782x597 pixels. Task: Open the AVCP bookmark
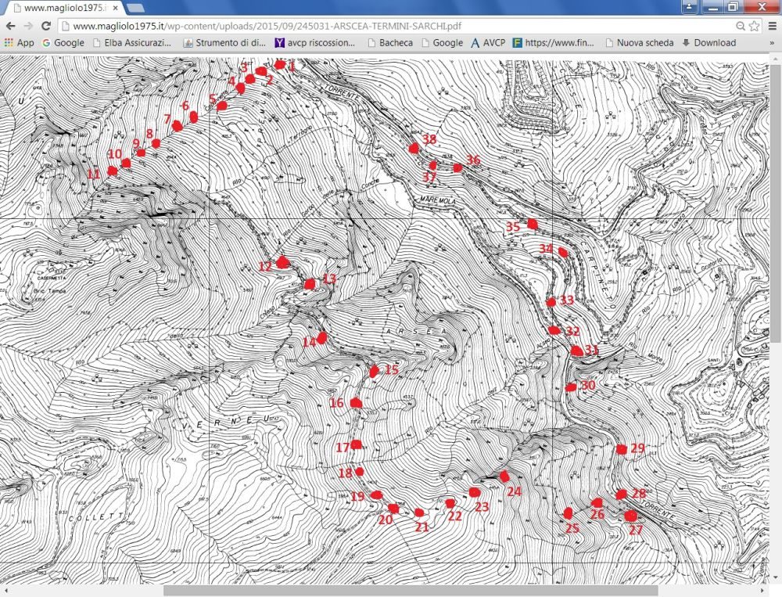tap(488, 43)
